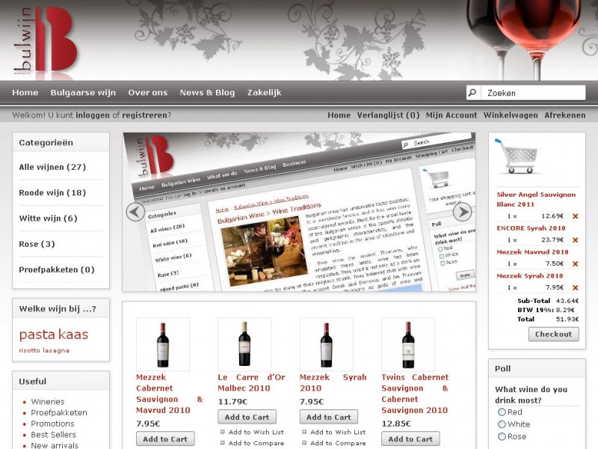
Task: Add Mezzek Cabernet Sauvignon & Mavrud to cart
Action: 165,439
